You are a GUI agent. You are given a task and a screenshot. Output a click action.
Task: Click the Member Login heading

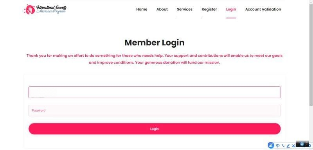click(x=155, y=43)
